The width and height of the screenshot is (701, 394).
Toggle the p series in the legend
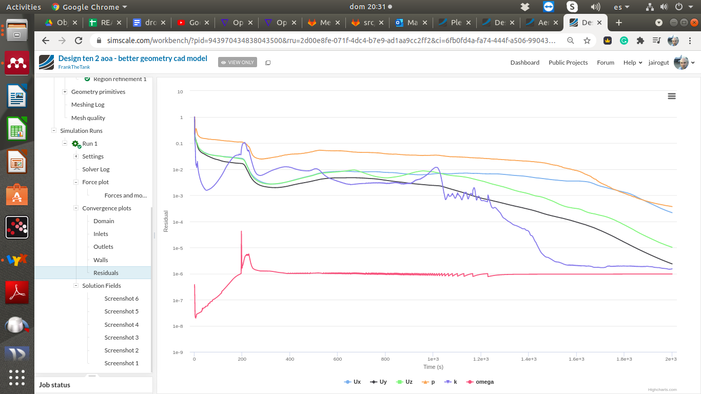[429, 382]
